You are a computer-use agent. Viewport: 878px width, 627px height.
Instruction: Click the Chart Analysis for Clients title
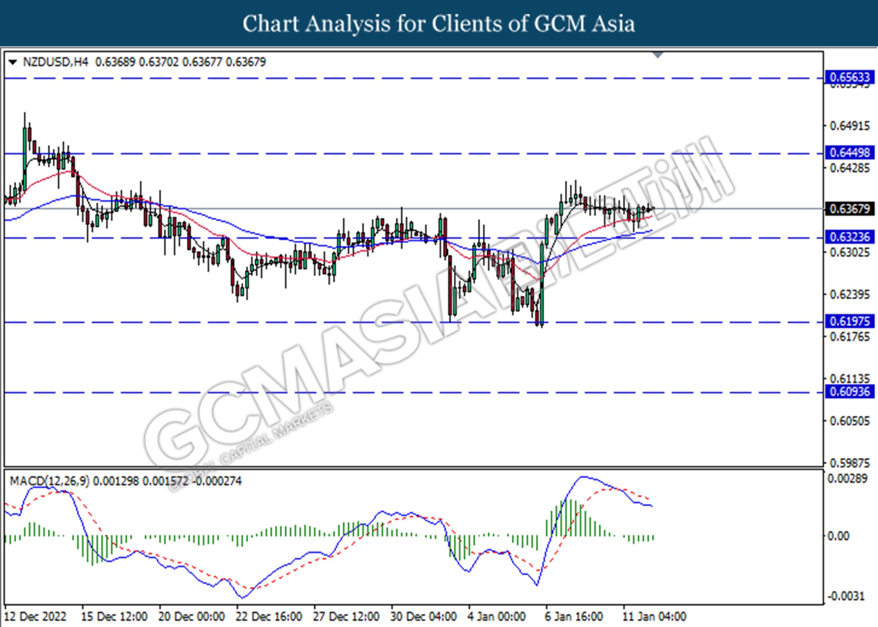pyautogui.click(x=439, y=24)
